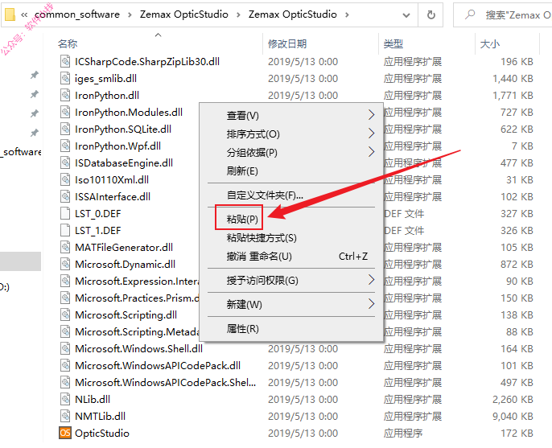Expand the 排序方式(O) submenu arrow
This screenshot has height=448, width=552.
pyautogui.click(x=371, y=134)
